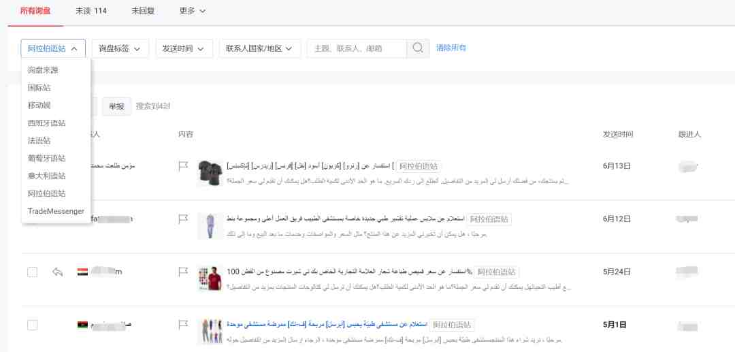735x352 pixels.
Task: Tick checkbox for the May 24 inquiry
Action: tap(33, 272)
